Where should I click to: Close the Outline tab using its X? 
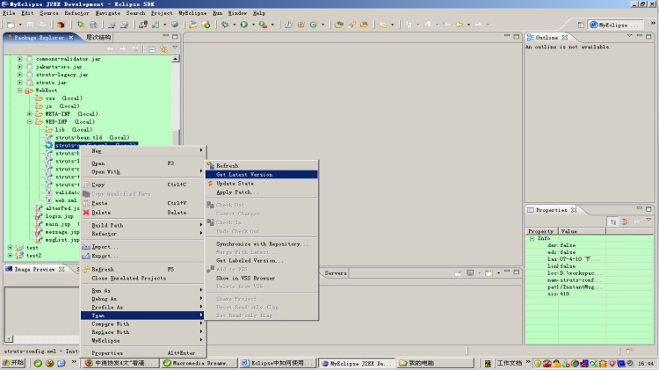565,38
